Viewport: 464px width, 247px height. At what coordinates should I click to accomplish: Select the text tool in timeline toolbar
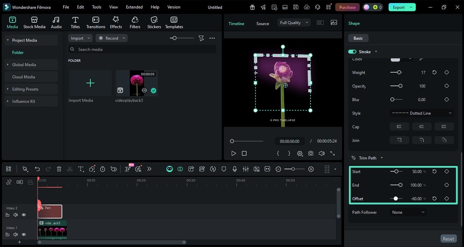click(81, 169)
